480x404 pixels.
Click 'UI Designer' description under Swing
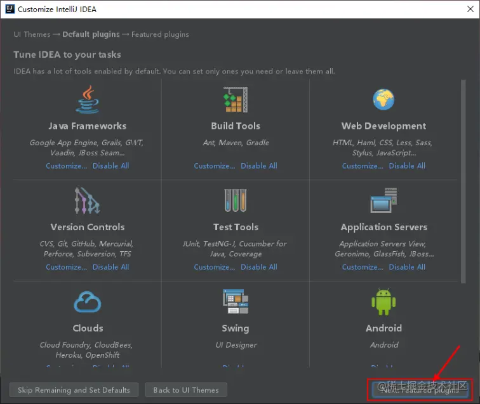click(x=236, y=345)
